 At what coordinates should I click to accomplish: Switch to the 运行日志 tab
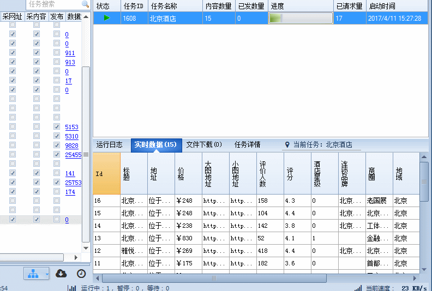(x=110, y=145)
